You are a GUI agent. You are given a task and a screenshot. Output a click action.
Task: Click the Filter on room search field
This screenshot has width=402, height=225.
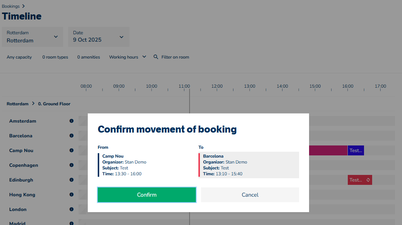[175, 57]
